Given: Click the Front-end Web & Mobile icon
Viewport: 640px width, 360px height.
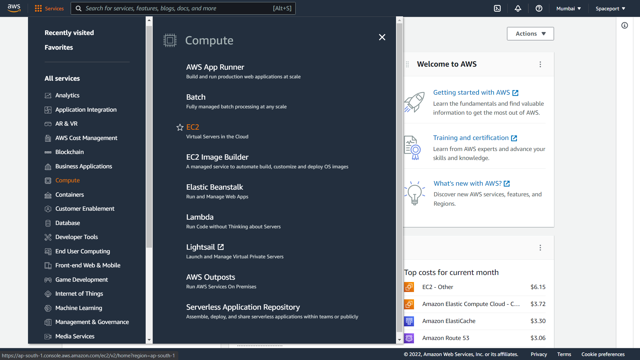Looking at the screenshot, I should 48,266.
